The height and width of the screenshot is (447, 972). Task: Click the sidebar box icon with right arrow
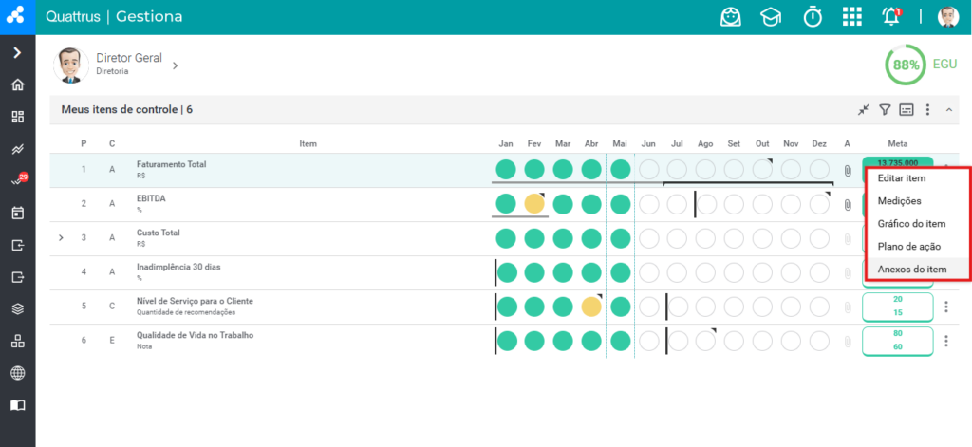[17, 277]
